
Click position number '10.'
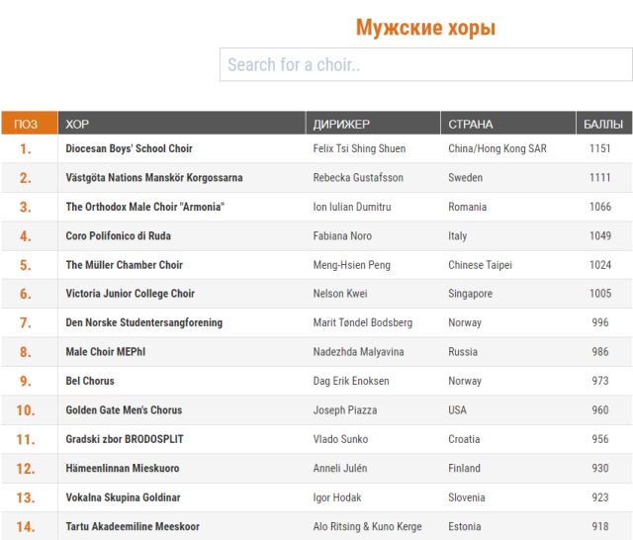pos(26,410)
